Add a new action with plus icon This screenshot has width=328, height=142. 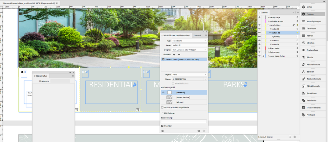point(174,54)
